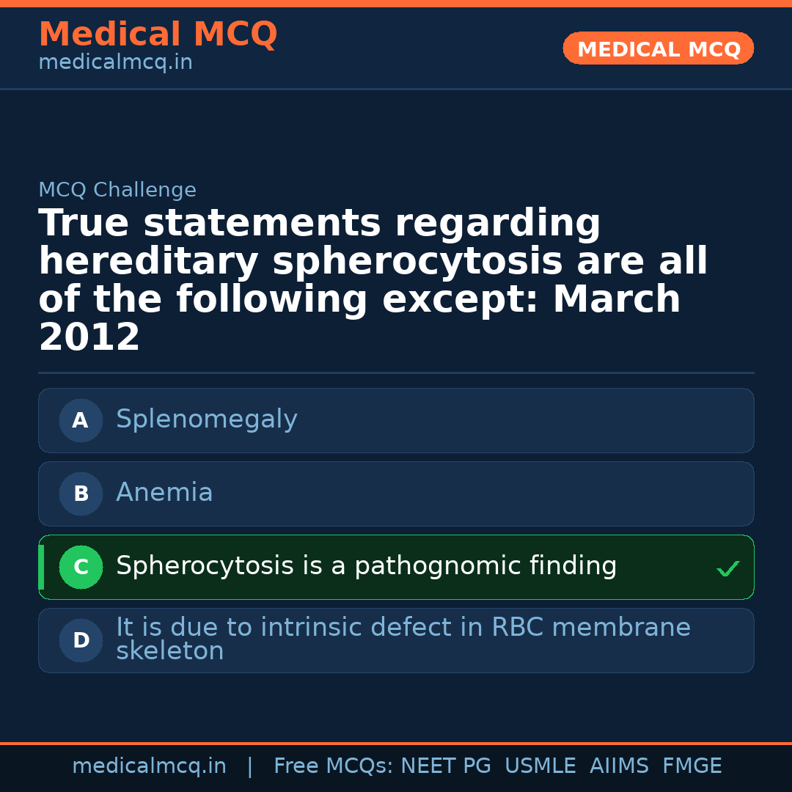Pick the intrinsic RBC membrane defect answer

[x=403, y=639]
